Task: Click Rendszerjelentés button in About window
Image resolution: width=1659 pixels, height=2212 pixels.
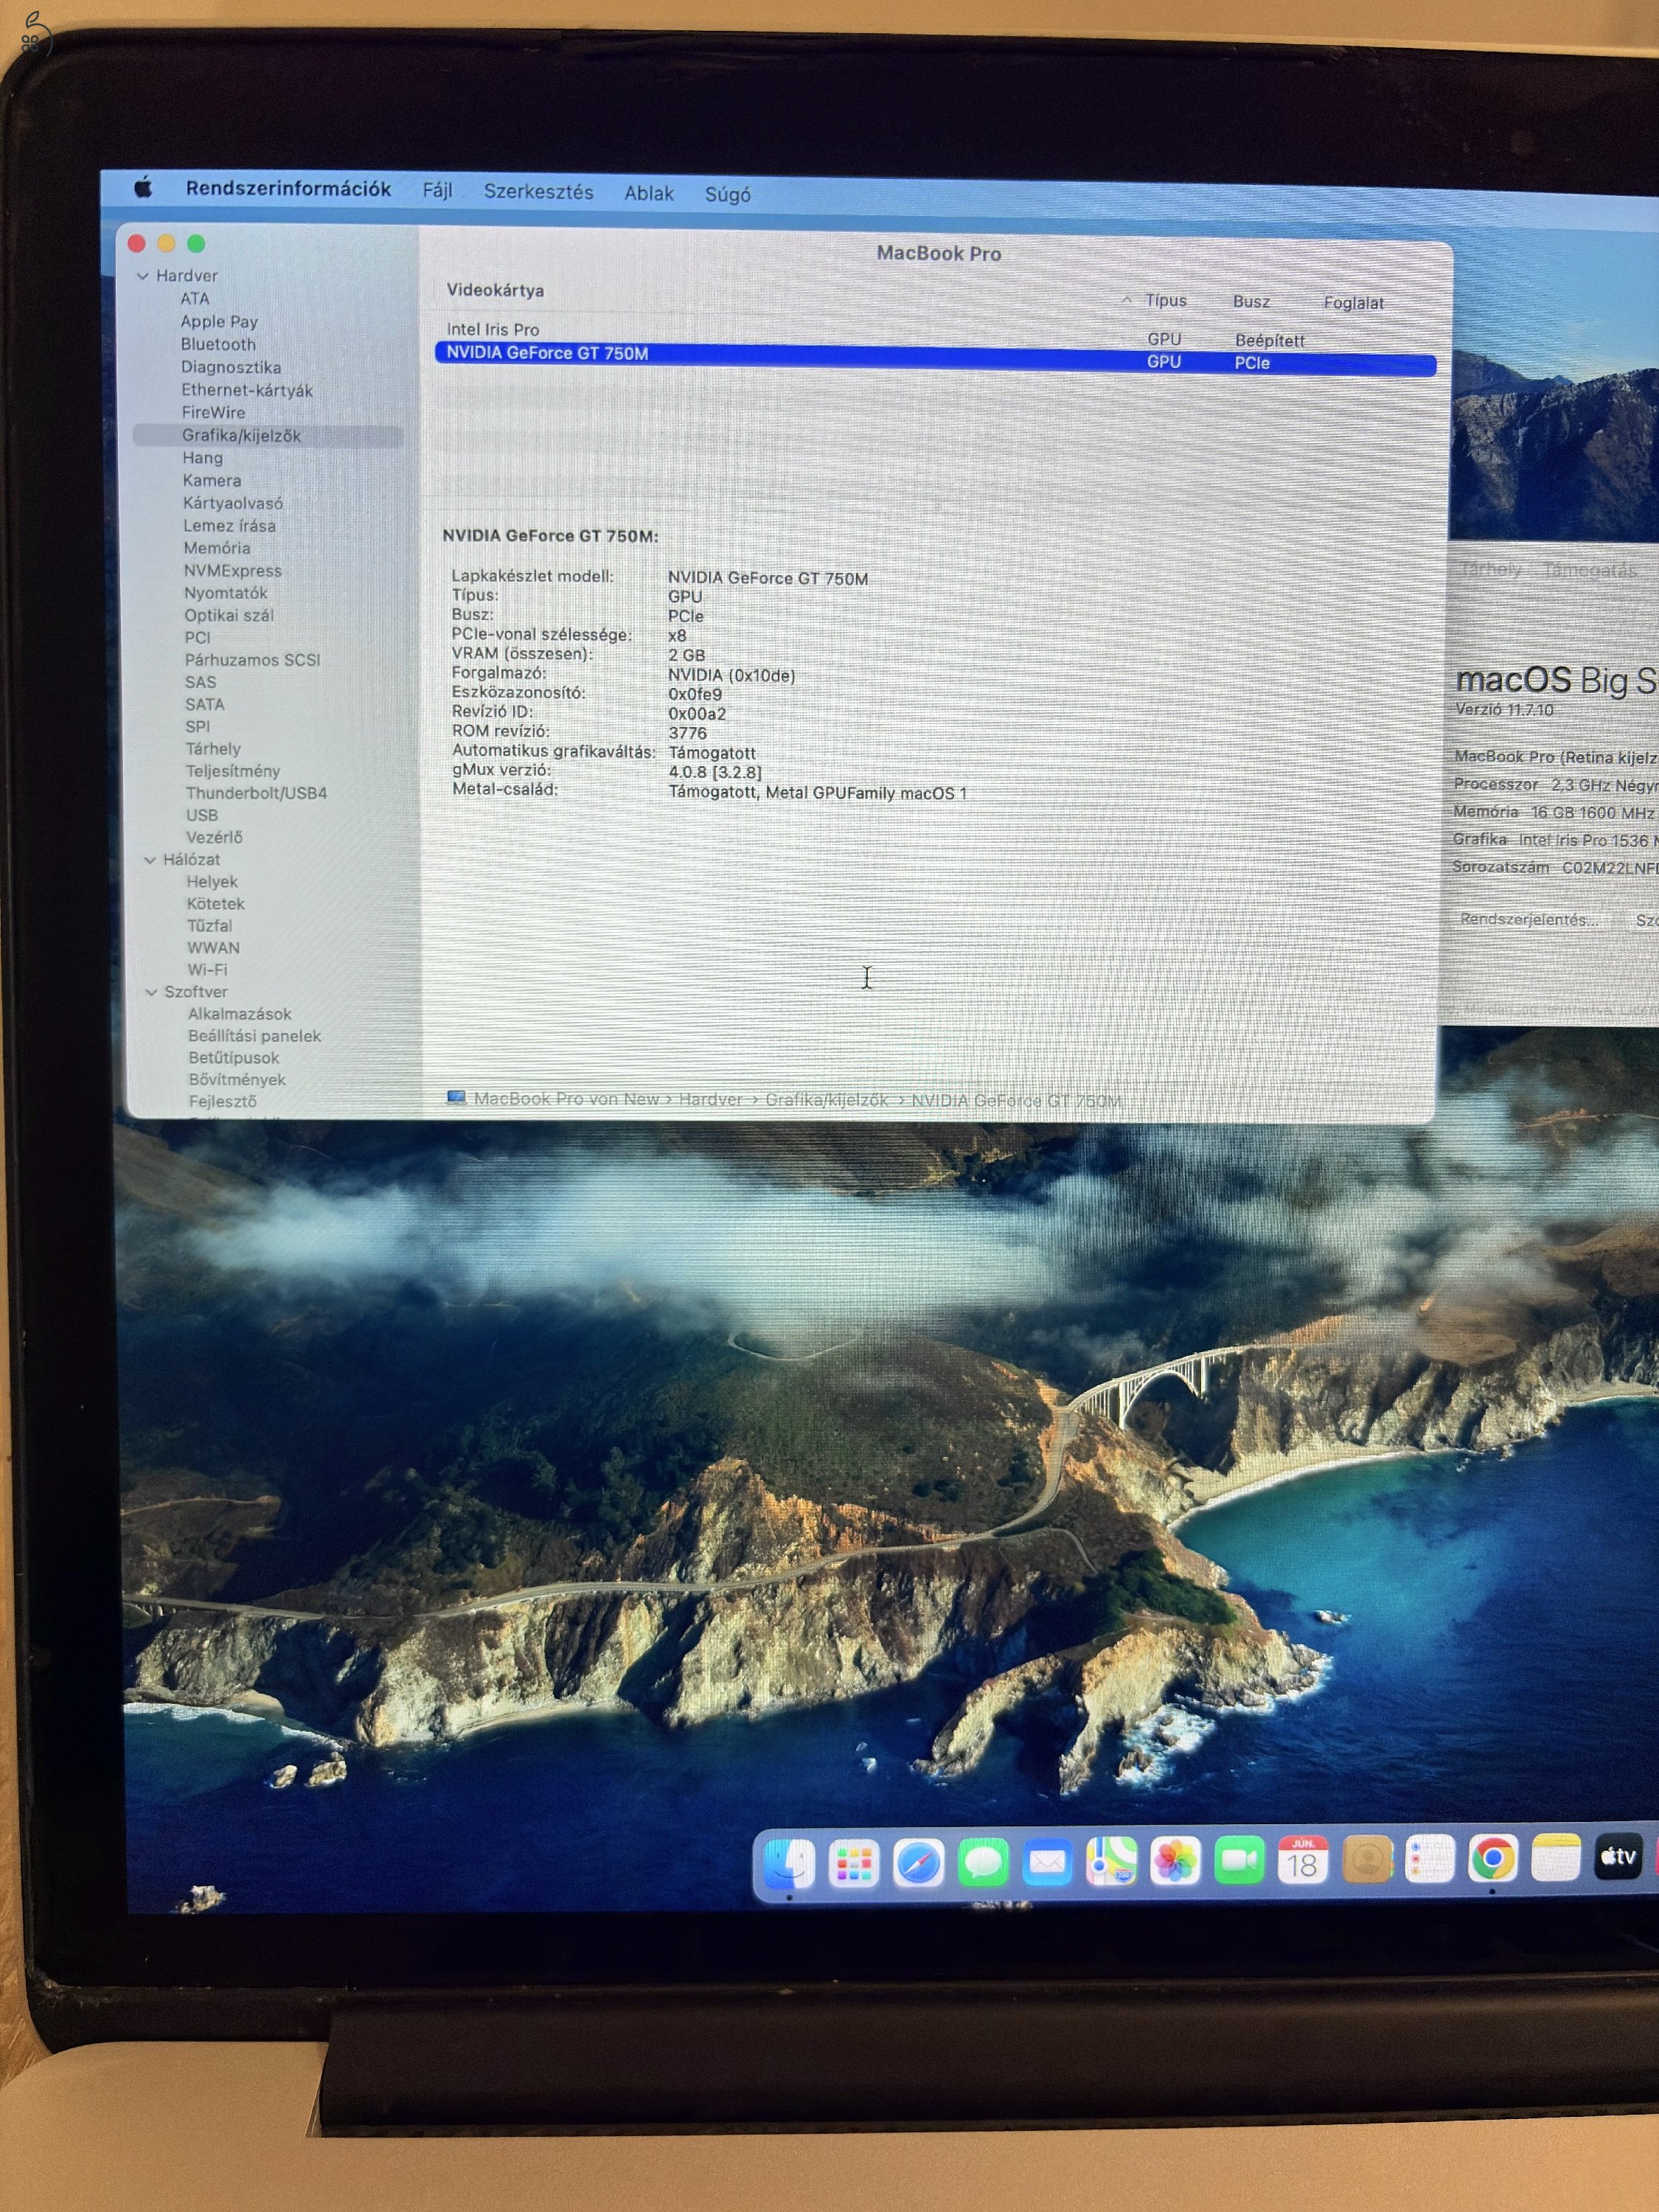Action: click(1529, 919)
